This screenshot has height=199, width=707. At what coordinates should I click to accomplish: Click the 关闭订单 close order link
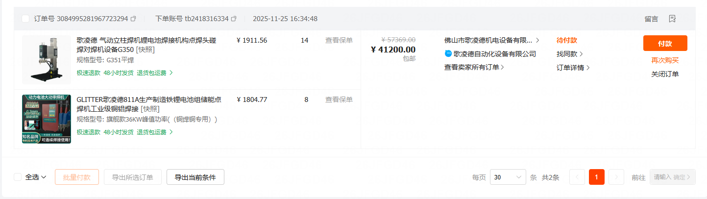click(665, 74)
